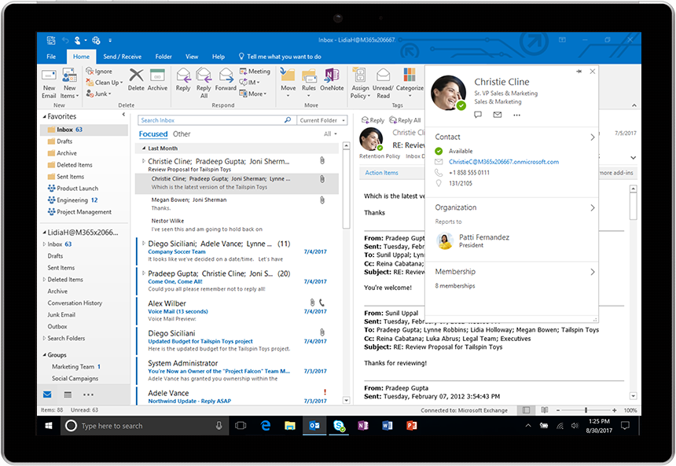Click Reply in the reading pane header
Image resolution: width=676 pixels, height=466 pixels.
click(373, 120)
